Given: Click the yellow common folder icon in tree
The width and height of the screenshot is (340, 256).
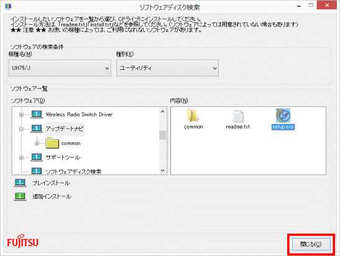Looking at the screenshot, I should (52, 143).
